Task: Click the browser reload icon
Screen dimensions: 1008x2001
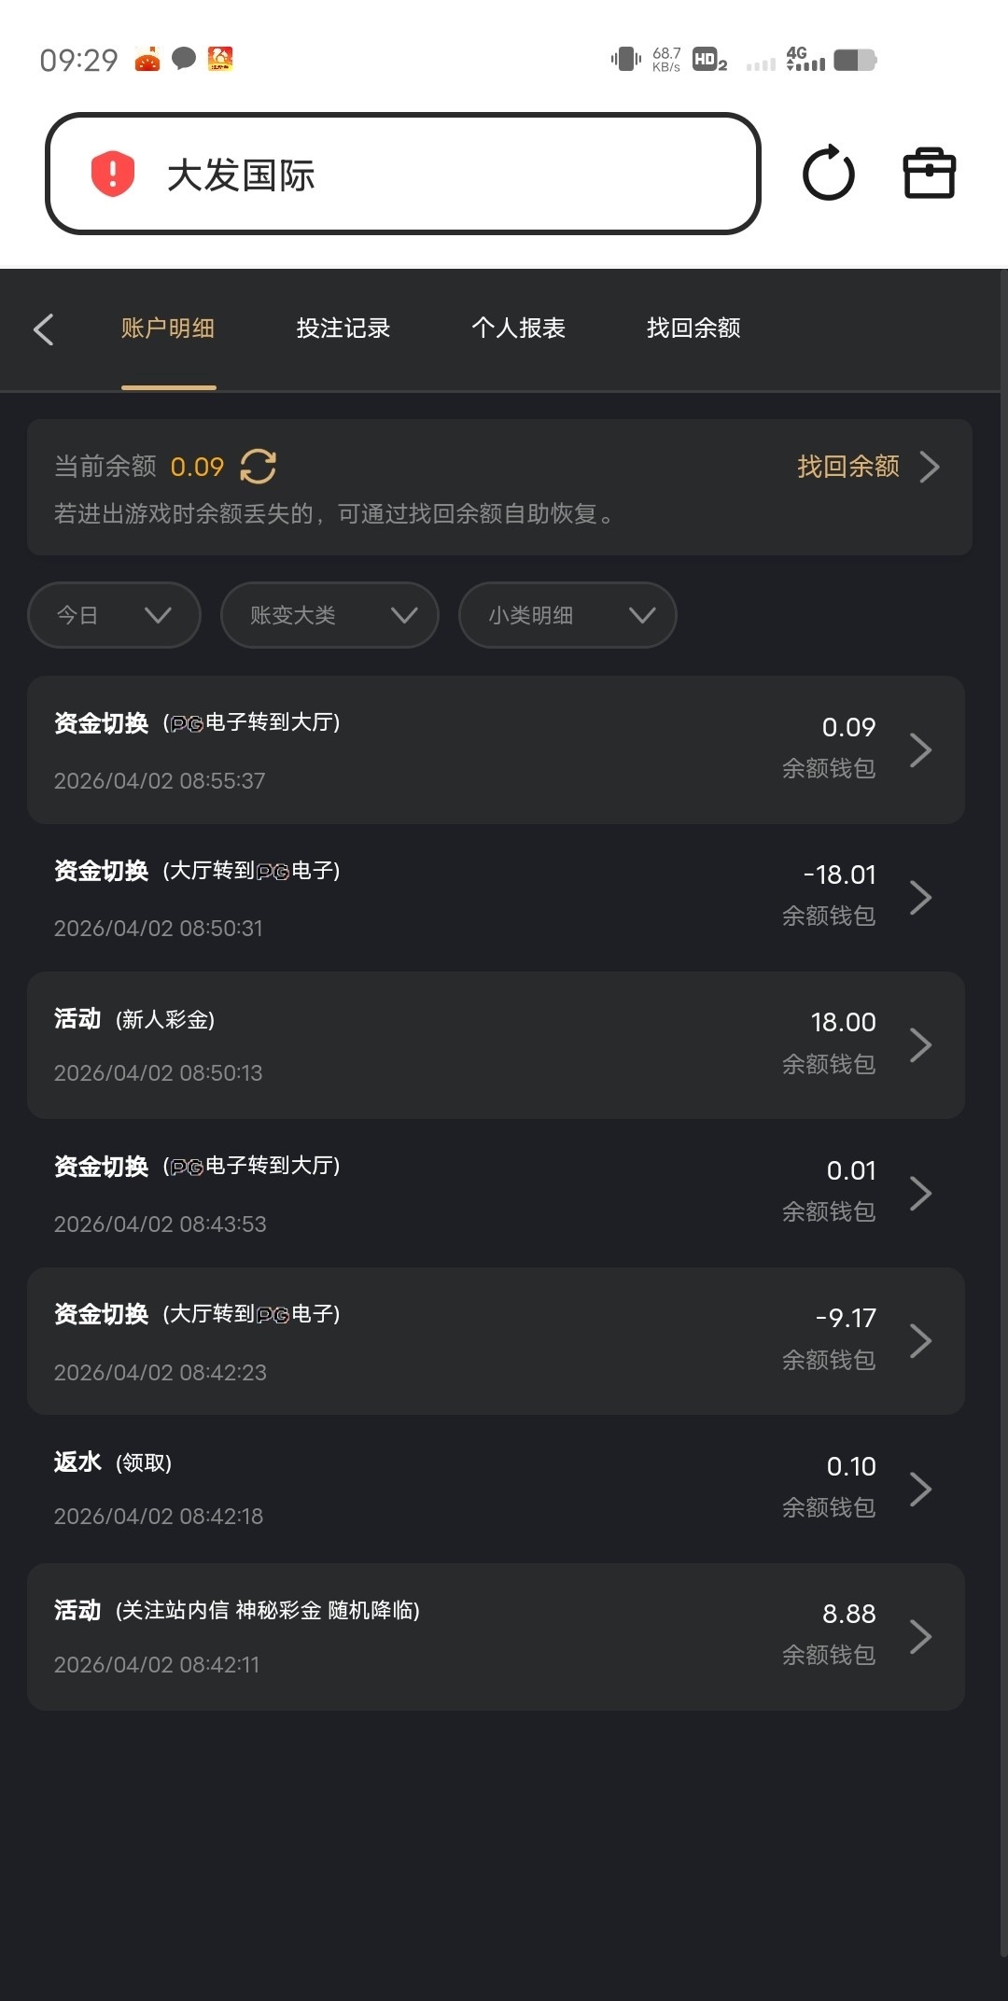Action: pyautogui.click(x=828, y=174)
